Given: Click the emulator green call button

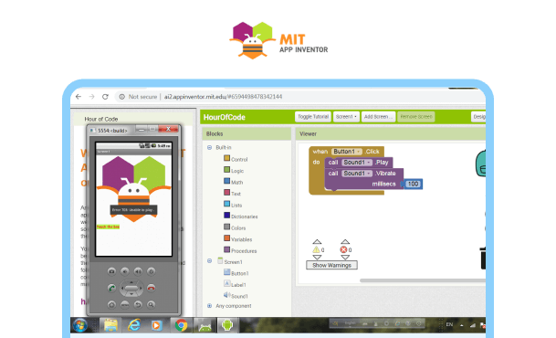Looking at the screenshot, I should pyautogui.click(x=111, y=288).
